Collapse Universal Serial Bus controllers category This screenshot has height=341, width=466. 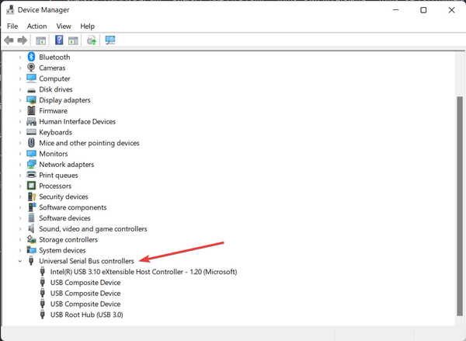(x=20, y=262)
